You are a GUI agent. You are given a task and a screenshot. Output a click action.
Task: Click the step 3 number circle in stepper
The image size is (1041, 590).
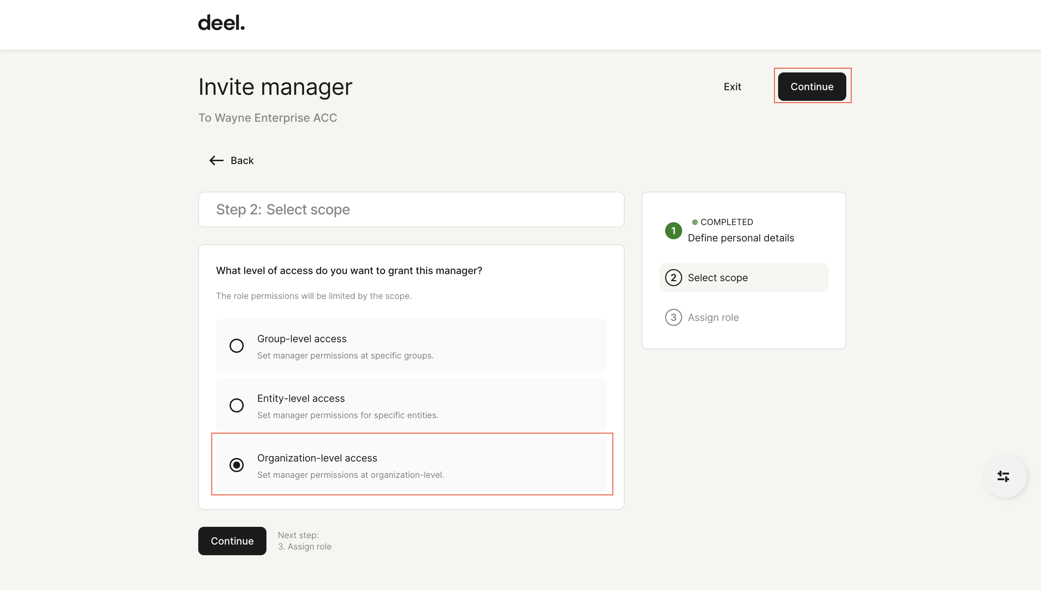click(673, 317)
